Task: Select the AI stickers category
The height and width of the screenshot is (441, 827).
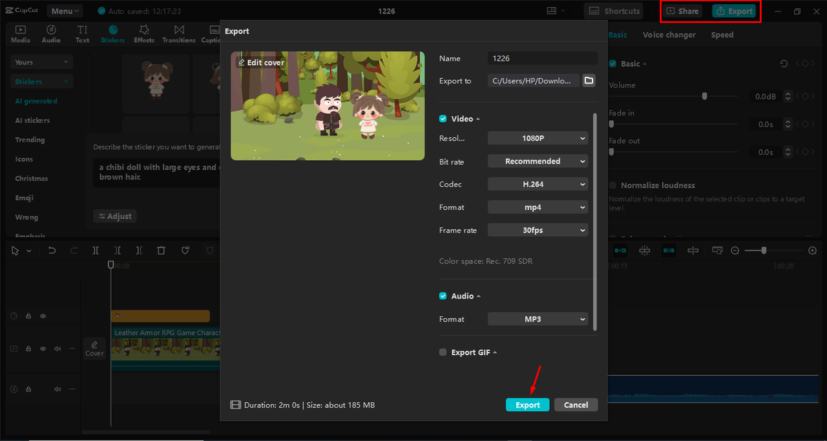Action: (x=32, y=121)
